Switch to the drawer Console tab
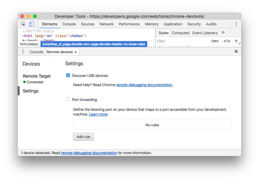Screen dimensions: 259x184 pos(37,52)
